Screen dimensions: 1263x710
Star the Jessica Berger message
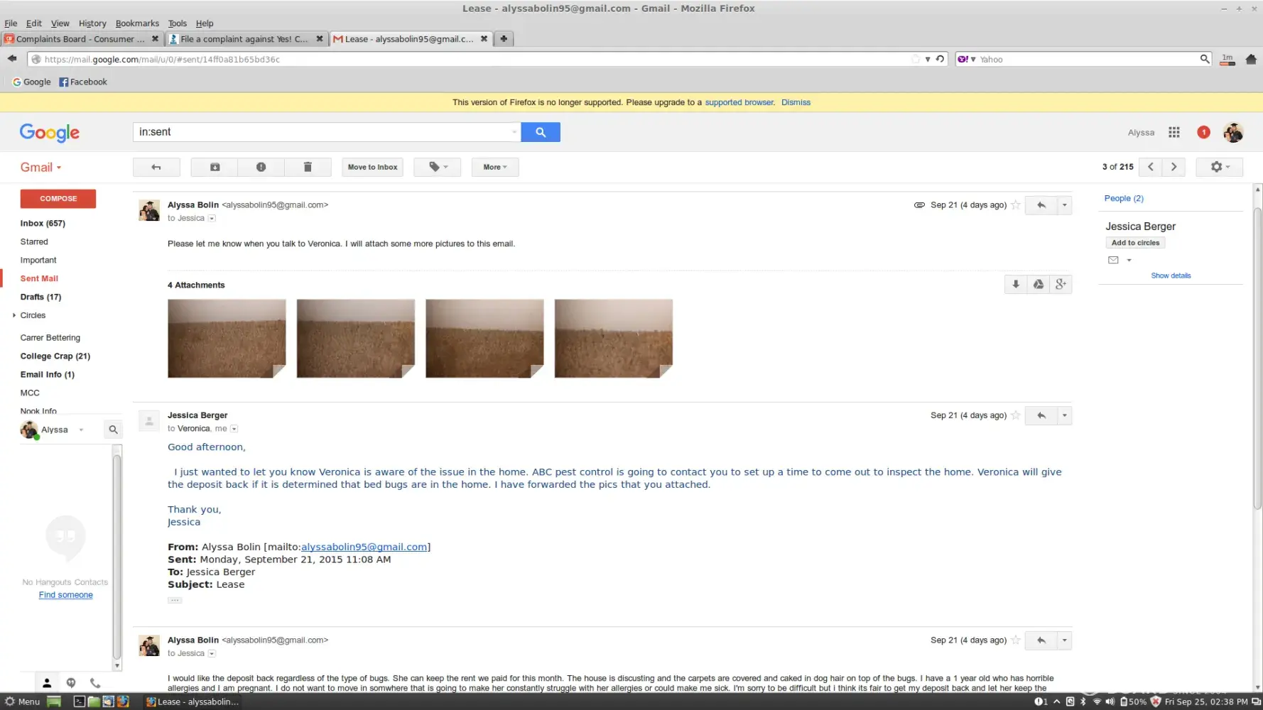click(1016, 415)
